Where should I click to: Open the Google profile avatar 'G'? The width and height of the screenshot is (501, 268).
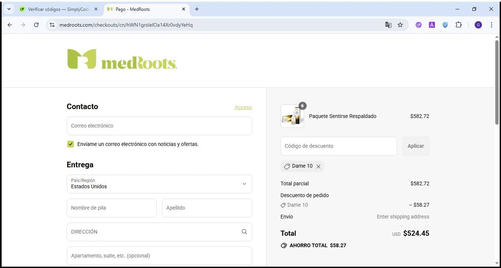click(478, 25)
